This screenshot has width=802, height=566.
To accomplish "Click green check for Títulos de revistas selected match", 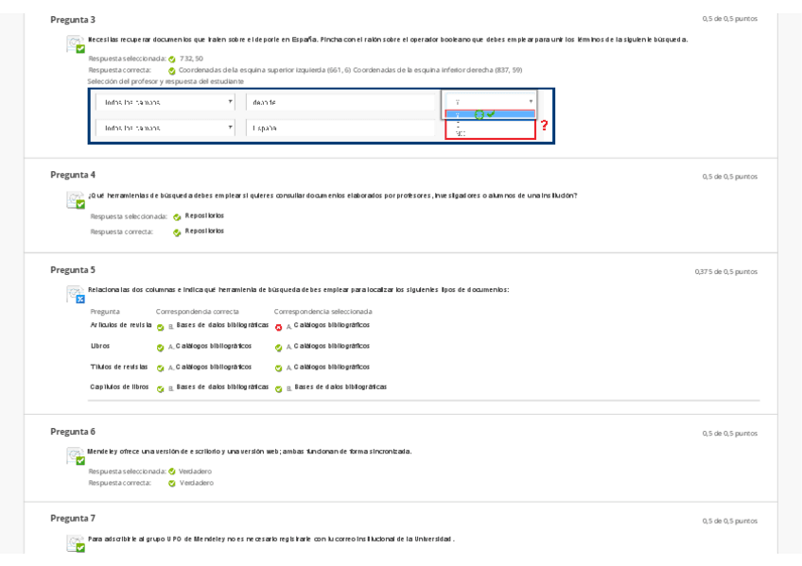I will [x=279, y=369].
